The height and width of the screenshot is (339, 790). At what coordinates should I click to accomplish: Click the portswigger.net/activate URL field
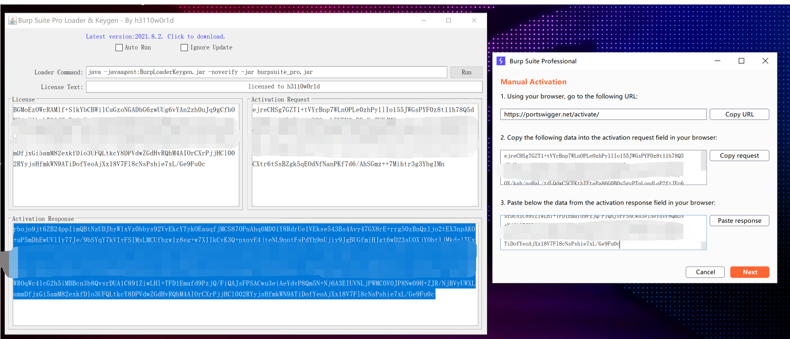603,114
